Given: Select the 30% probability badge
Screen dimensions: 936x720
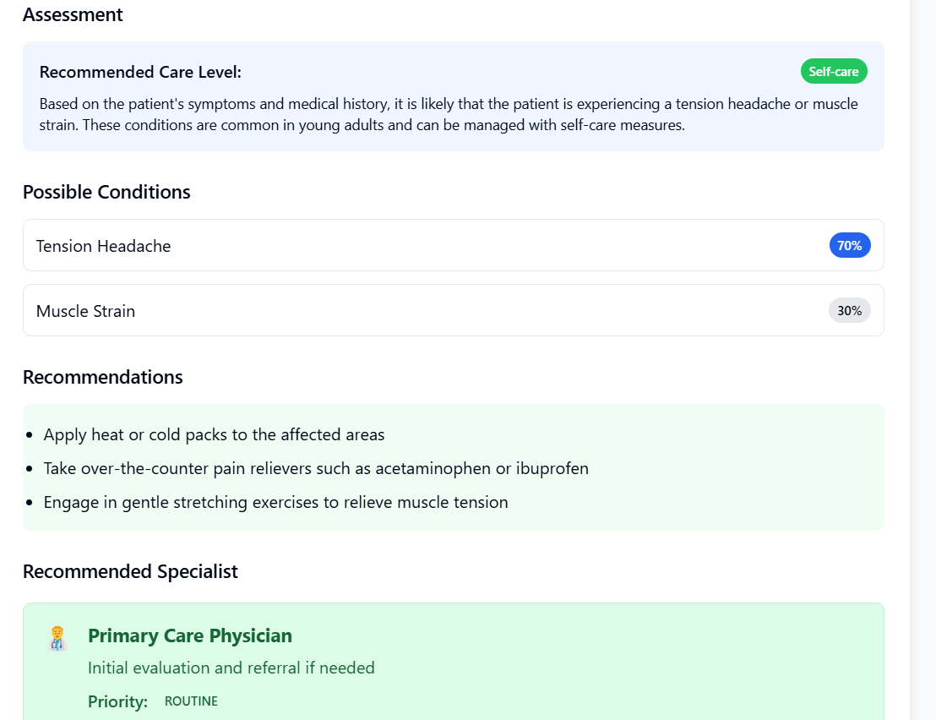Looking at the screenshot, I should tap(850, 310).
